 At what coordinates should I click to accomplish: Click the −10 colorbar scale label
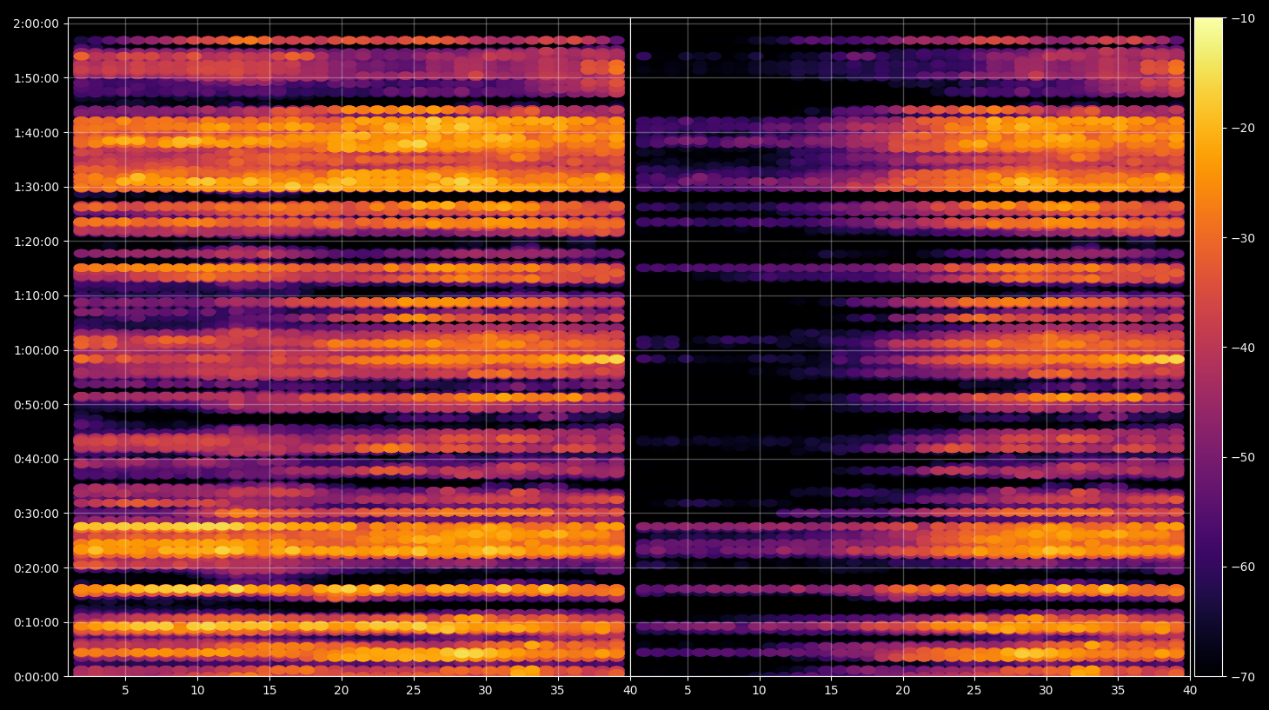[1243, 18]
